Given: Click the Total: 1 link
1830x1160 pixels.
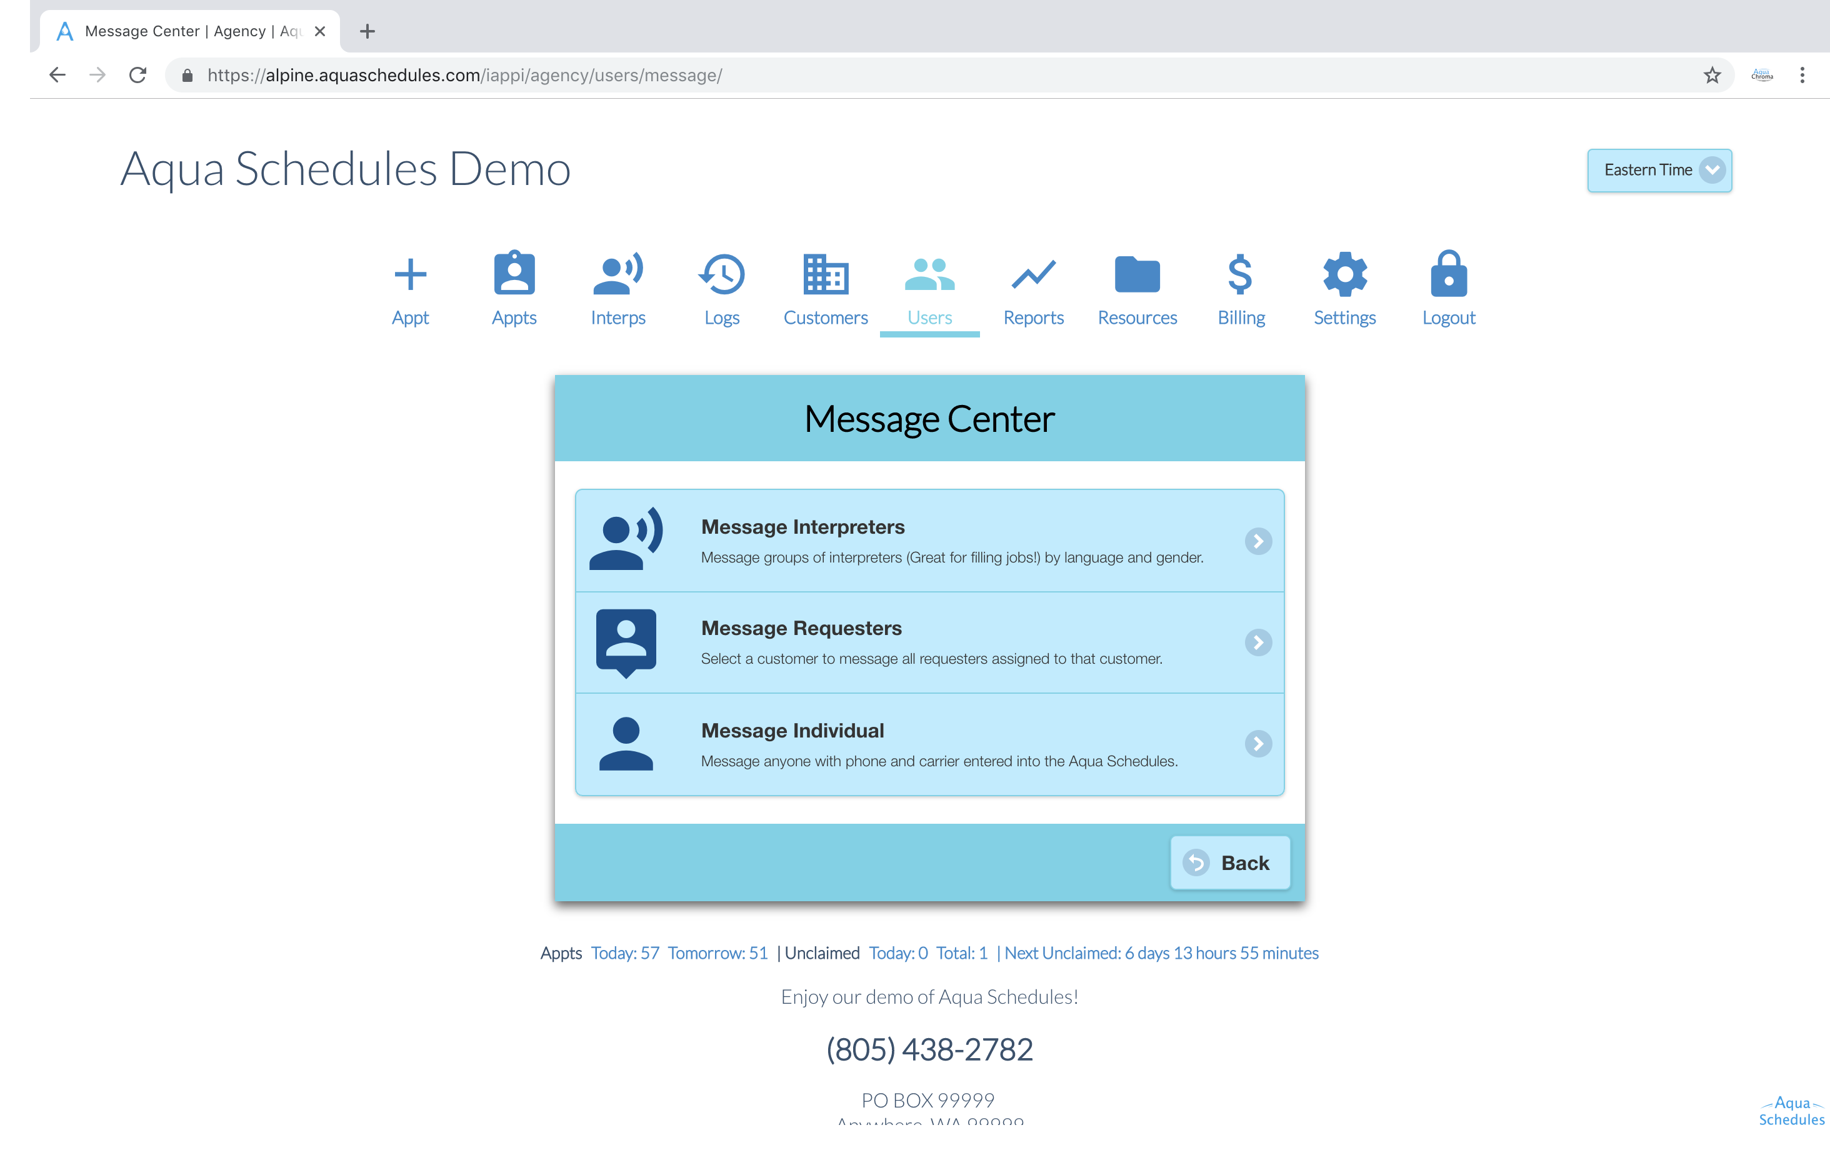Looking at the screenshot, I should tap(961, 953).
